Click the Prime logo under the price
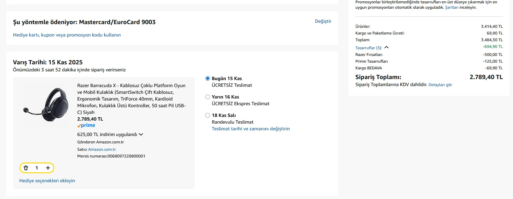Viewport: 513px width, 199px height. (86, 126)
